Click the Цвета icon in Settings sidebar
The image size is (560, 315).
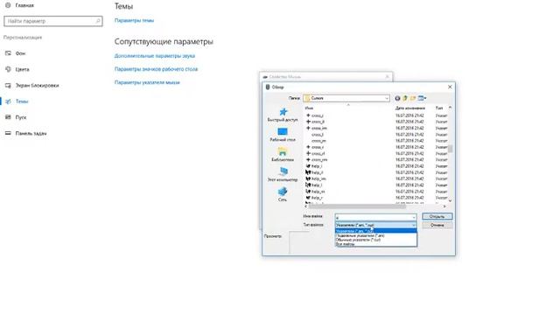click(8, 69)
